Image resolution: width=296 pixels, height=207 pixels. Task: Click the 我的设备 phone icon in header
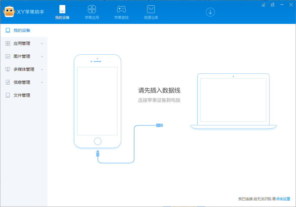[62, 9]
